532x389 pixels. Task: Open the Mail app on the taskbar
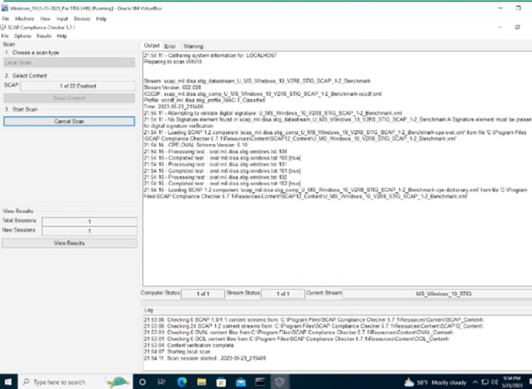(x=239, y=381)
